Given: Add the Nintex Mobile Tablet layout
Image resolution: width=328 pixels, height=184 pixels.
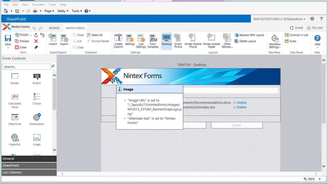Looking at the screenshot, I should [211, 41].
